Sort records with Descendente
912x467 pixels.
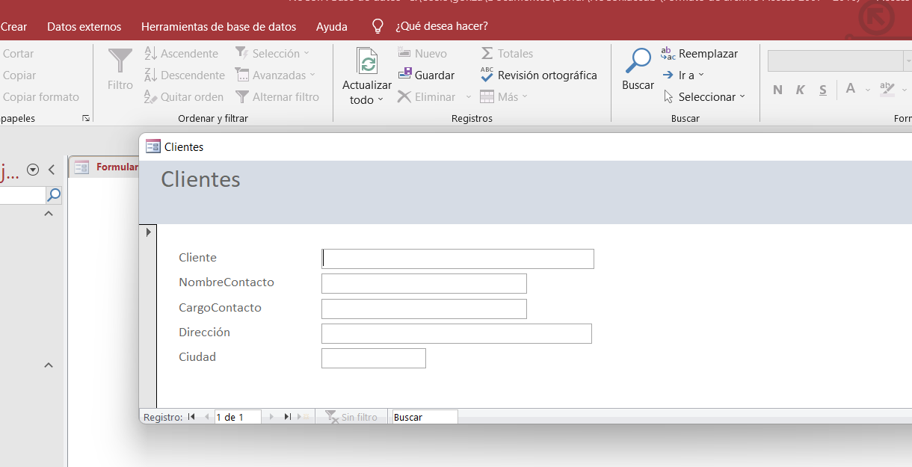pos(184,75)
